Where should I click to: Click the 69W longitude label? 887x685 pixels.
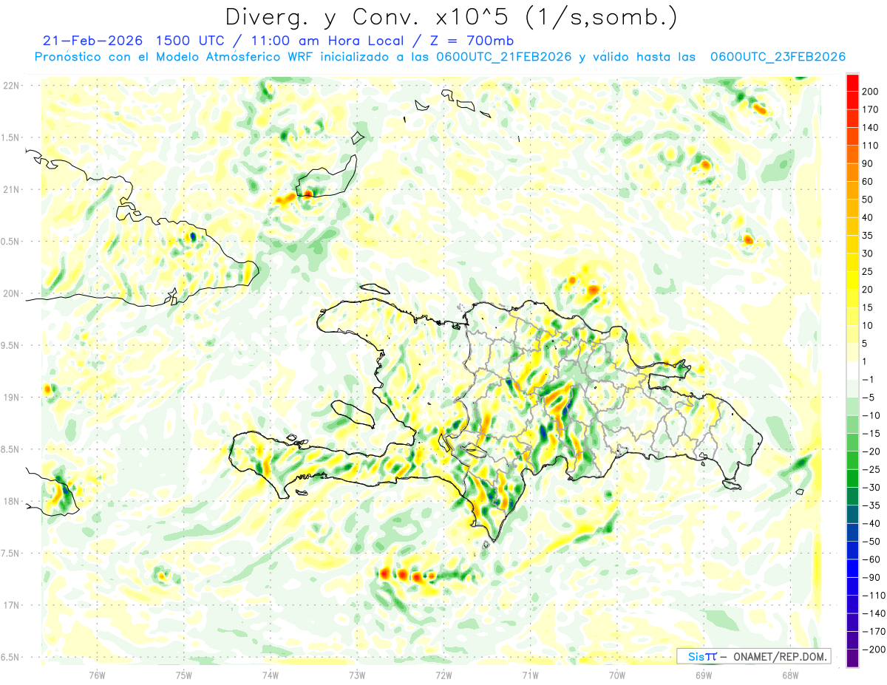pyautogui.click(x=704, y=674)
